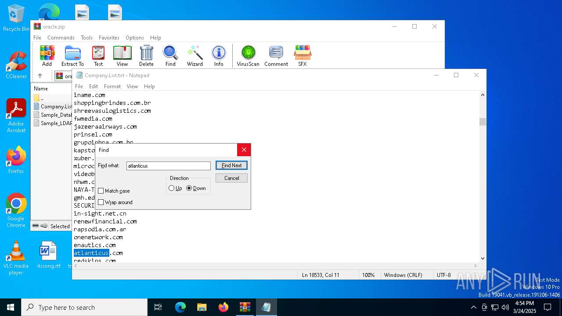Open Microsoft Edge in taskbar

tap(180, 307)
